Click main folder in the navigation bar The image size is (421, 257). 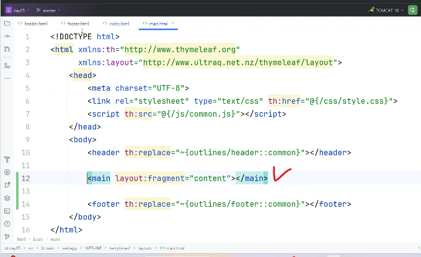pos(48,248)
